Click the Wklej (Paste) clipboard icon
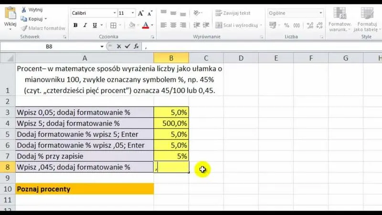The image size is (382, 215). click(x=10, y=12)
